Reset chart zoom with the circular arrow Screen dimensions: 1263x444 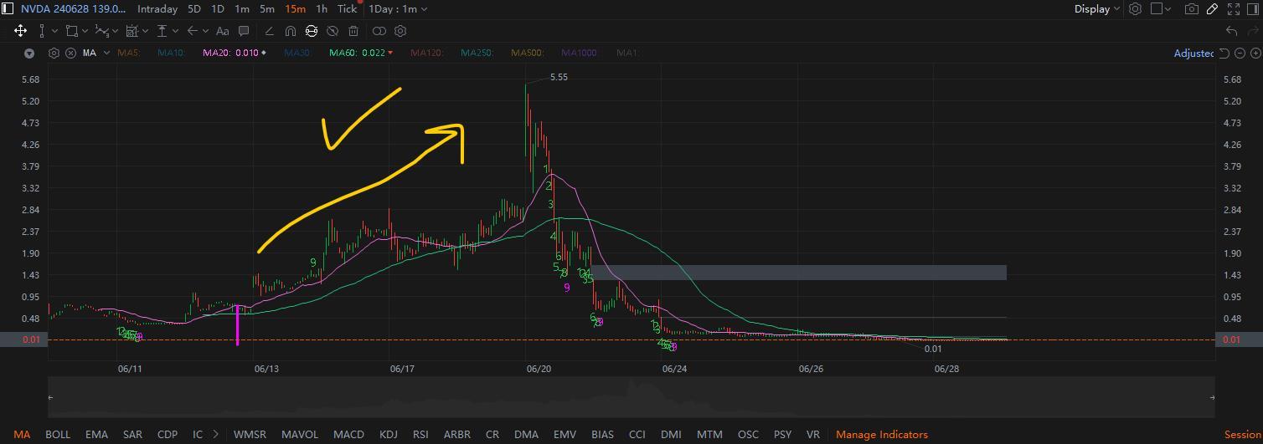tap(1224, 53)
